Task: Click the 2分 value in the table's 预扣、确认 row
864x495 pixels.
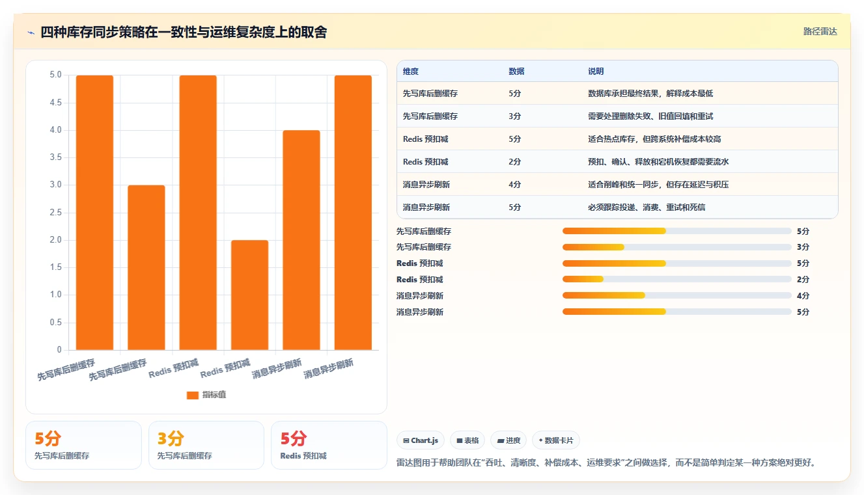Action: point(514,162)
